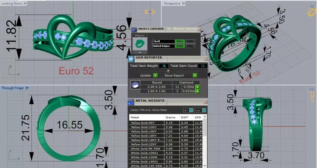
Task: Select the 3.70 band width dimension
Action: click(x=256, y=155)
